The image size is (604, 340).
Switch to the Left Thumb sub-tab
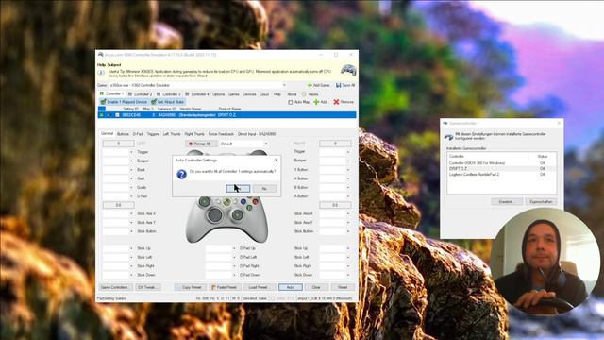[172, 134]
